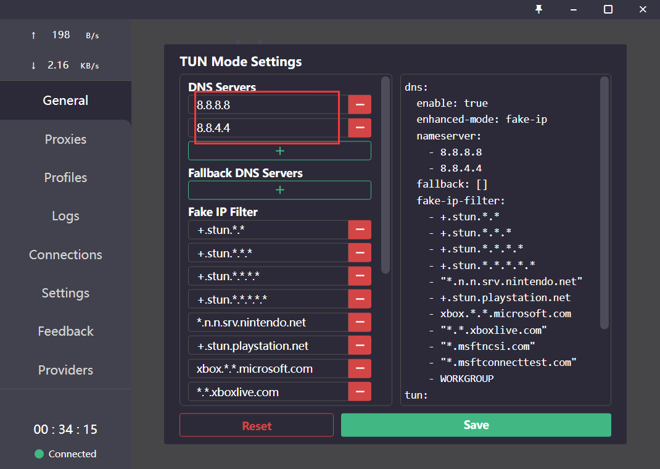Add a new Fallback DNS server

coord(279,190)
